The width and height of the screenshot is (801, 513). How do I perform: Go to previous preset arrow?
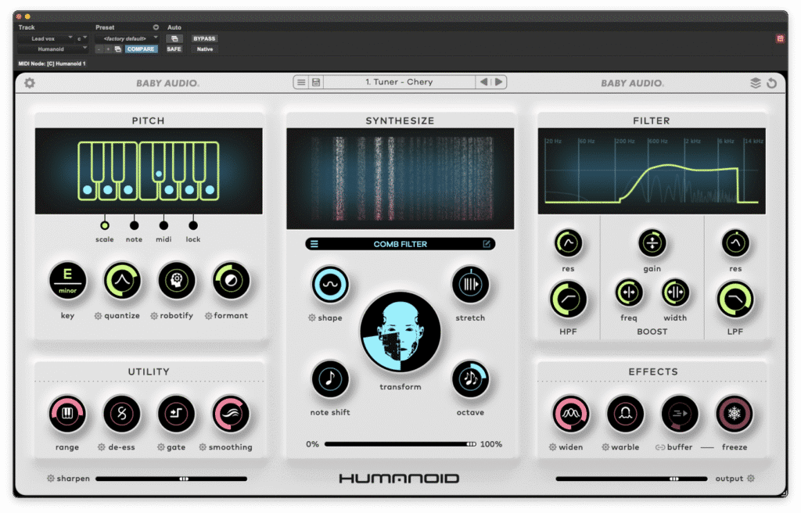click(483, 82)
